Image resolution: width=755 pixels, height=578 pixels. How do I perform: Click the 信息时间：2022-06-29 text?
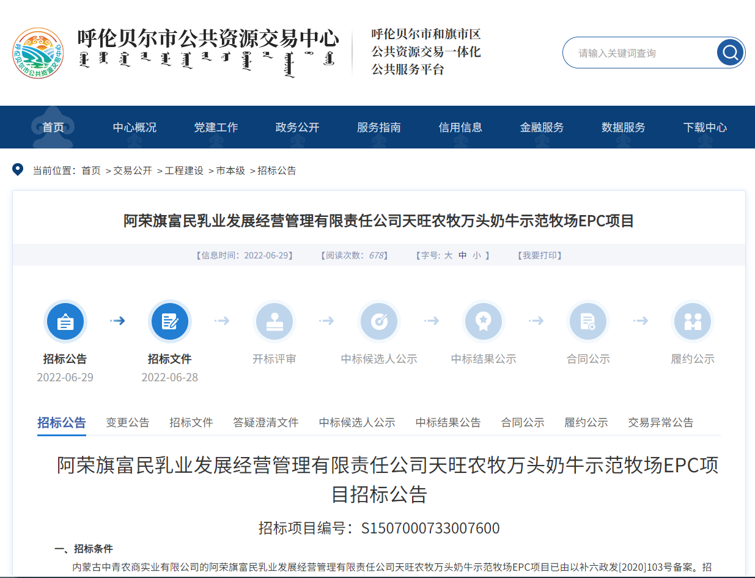pyautogui.click(x=245, y=255)
